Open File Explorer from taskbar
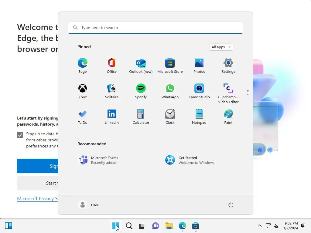The image size is (311, 233). 169,226
